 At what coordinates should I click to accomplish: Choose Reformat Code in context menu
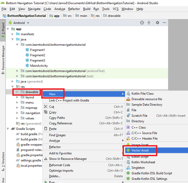click(60, 165)
